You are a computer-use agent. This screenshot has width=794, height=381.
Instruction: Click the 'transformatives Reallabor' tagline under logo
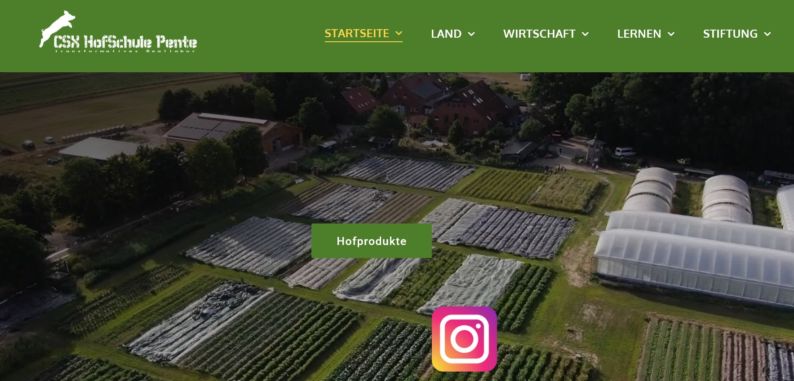tap(125, 51)
